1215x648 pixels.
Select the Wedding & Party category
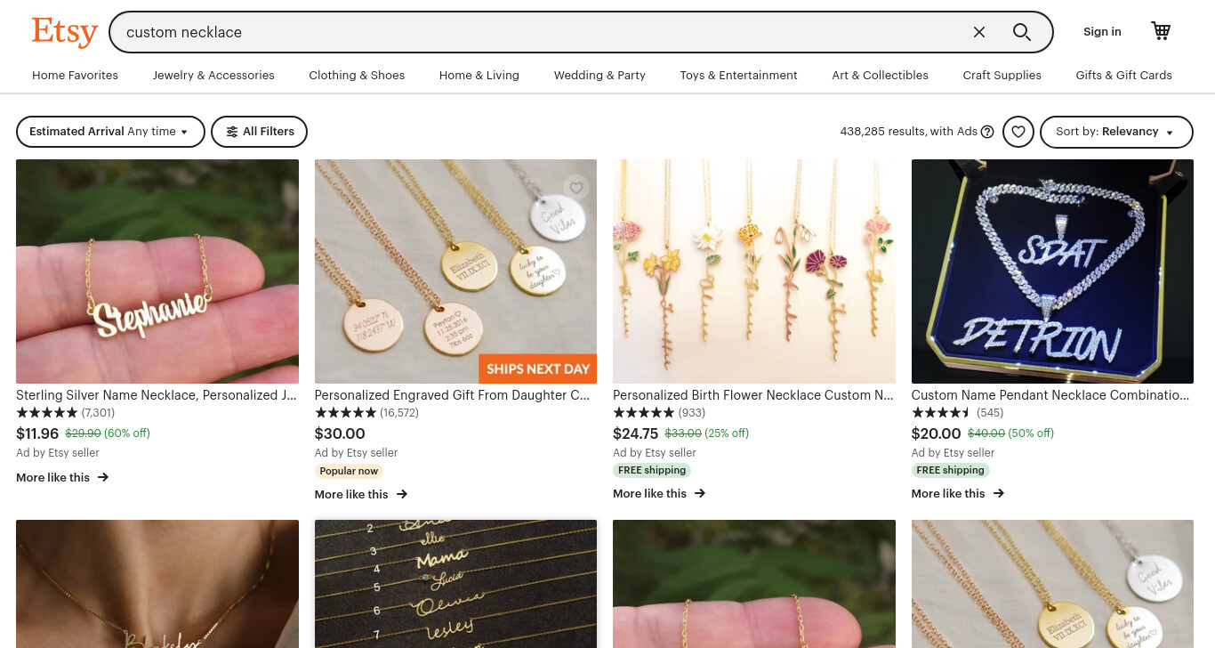[599, 76]
